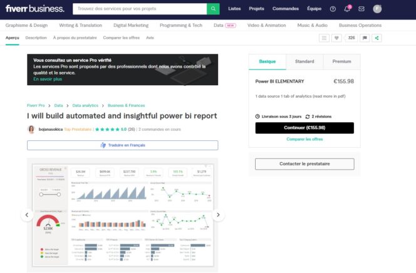Open the help question mark icon
This screenshot has height=273, width=416.
pyautogui.click(x=333, y=9)
